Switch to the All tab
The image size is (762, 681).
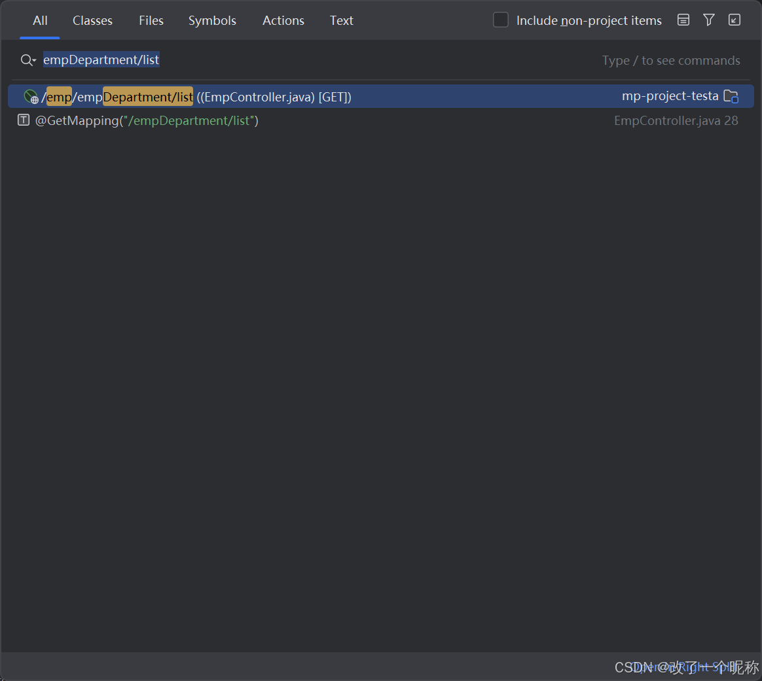click(x=40, y=20)
